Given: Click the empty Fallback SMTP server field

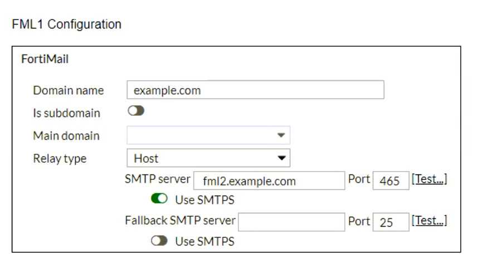Looking at the screenshot, I should point(291,222).
